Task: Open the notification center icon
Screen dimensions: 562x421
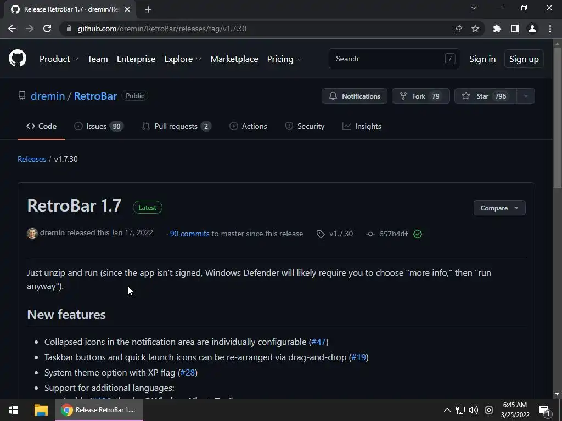Action: pyautogui.click(x=545, y=411)
